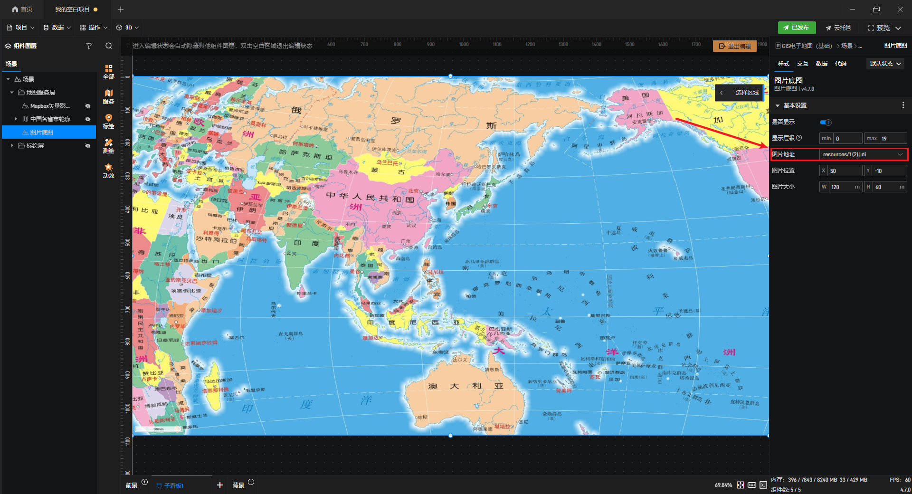Expand the 中国各省市轮廓 tree node

[x=16, y=119]
